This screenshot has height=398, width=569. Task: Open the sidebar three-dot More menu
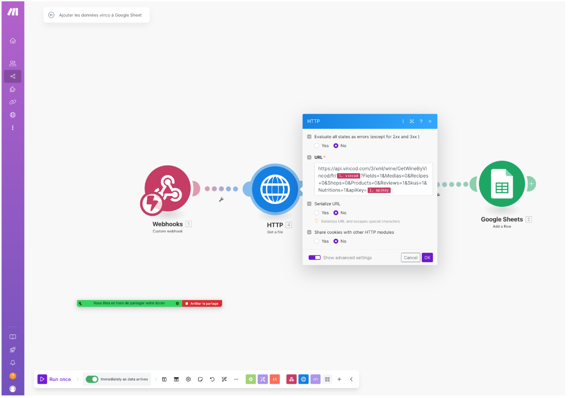point(13,128)
